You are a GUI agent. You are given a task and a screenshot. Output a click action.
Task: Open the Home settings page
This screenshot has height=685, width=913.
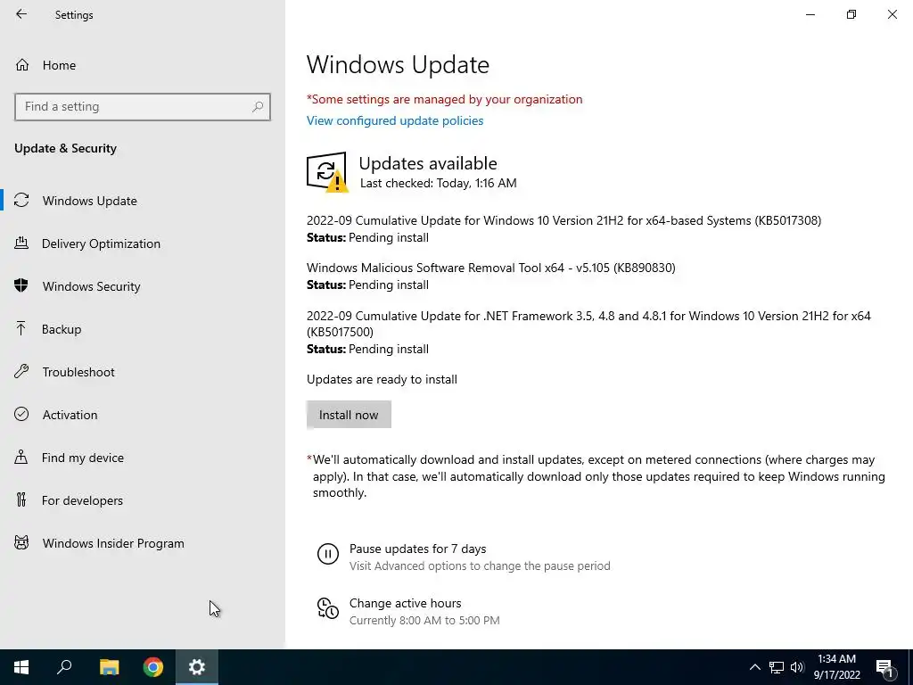click(143, 65)
